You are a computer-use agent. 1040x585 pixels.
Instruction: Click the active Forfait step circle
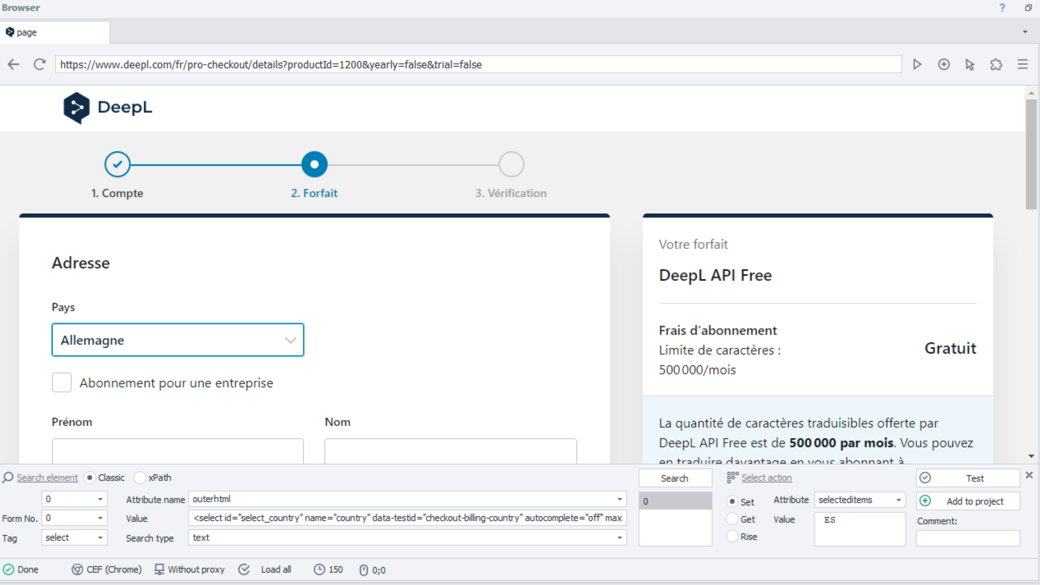point(315,165)
